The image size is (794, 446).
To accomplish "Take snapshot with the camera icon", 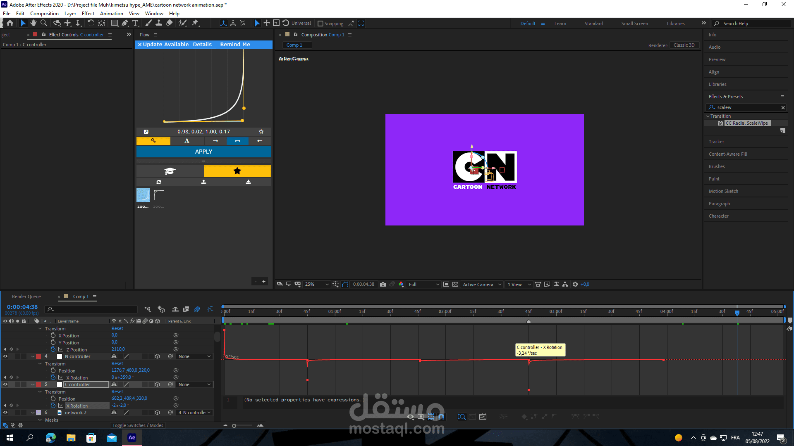I will 383,284.
